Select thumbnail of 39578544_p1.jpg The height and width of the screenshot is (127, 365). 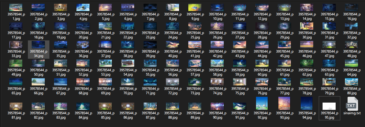[x=16, y=8]
